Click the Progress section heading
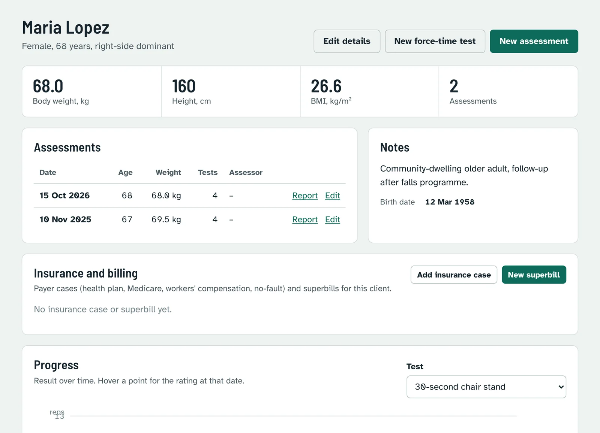 [56, 365]
